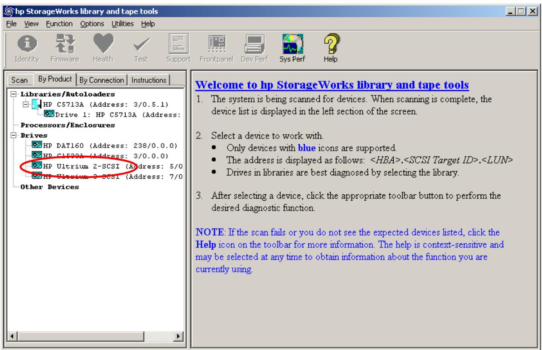Screen dimensions: 542x350
Task: Click '<HBA>.<SCSI Target ID>.<LUN>' text
Action: 441,160
